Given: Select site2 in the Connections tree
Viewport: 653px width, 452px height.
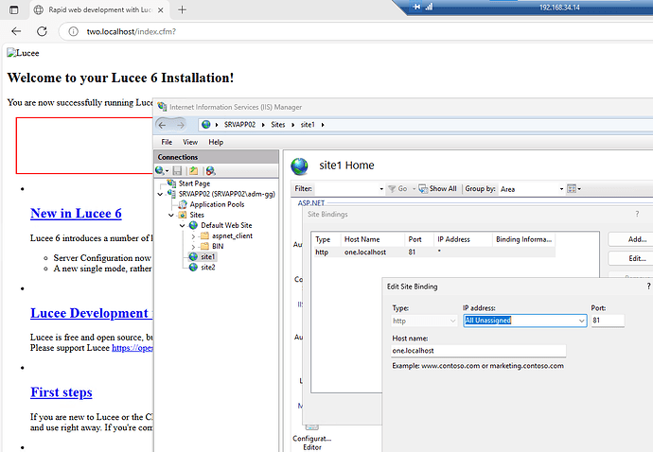Looking at the screenshot, I should click(208, 268).
